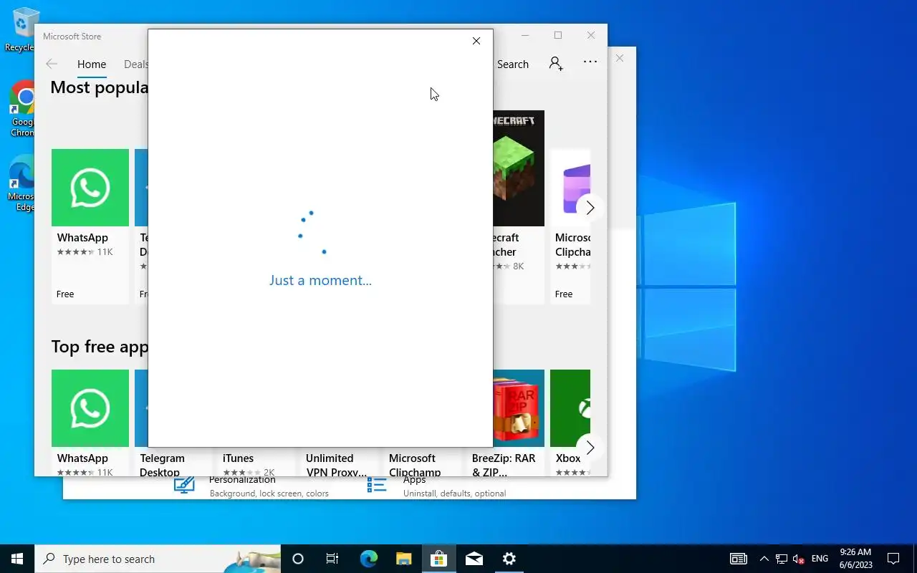Show next Most popular apps with arrow
This screenshot has height=573, width=917.
590,208
